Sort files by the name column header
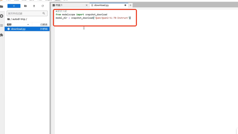The width and height of the screenshot is (238, 134). tap(18, 24)
